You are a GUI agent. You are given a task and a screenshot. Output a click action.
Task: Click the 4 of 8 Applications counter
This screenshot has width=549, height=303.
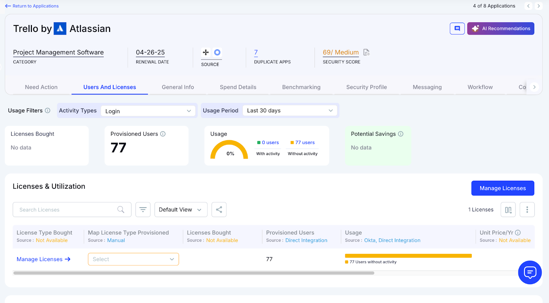(x=494, y=6)
